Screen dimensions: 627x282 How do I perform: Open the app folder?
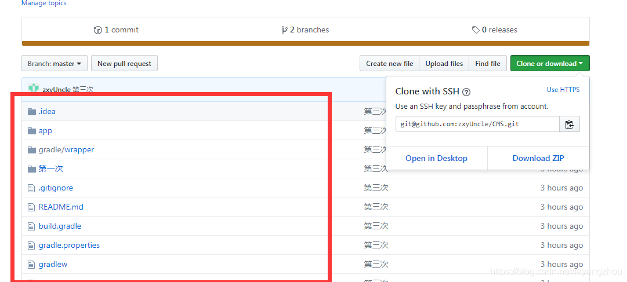click(x=45, y=131)
